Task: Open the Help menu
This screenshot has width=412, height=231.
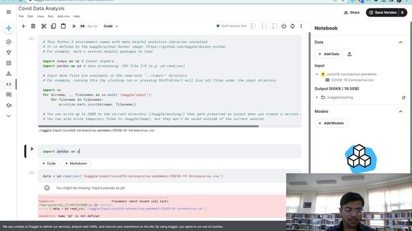Action: click(77, 16)
